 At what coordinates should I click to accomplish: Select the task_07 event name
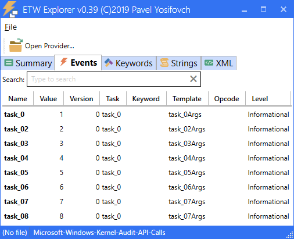coord(16,202)
